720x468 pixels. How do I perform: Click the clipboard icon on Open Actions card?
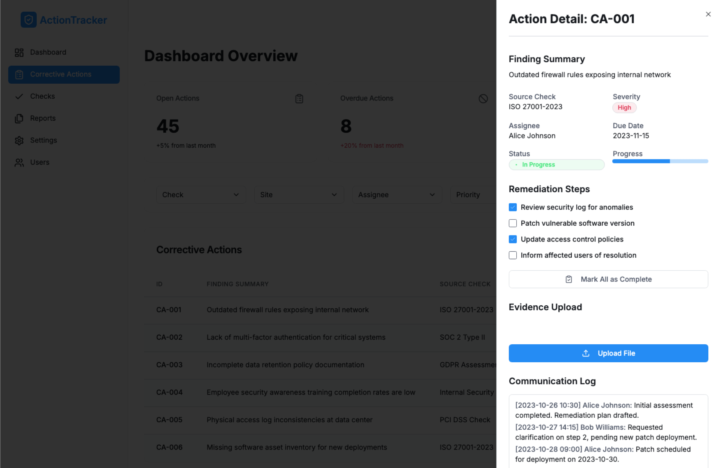299,99
